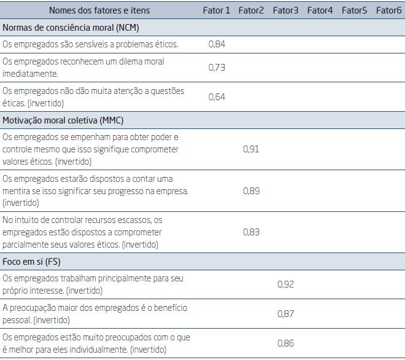Select item 'Os empregados são sensíveis a problemas éticos'
The image size is (405, 360).
[x=90, y=45]
